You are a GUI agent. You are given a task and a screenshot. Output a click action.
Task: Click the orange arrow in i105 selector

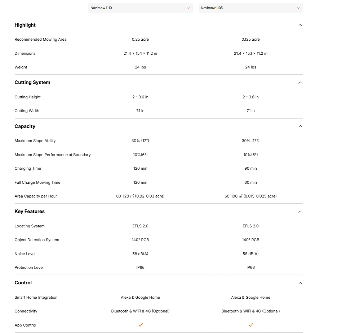(298, 8)
